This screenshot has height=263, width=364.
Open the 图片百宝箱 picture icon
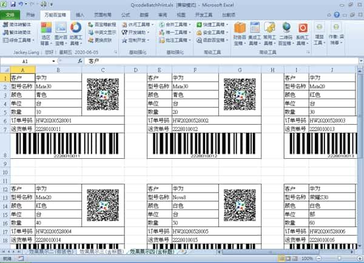tap(61, 28)
